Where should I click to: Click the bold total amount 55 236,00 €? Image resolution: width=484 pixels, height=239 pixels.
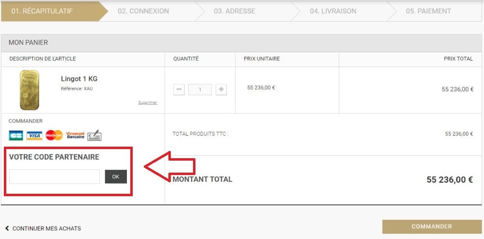449,180
